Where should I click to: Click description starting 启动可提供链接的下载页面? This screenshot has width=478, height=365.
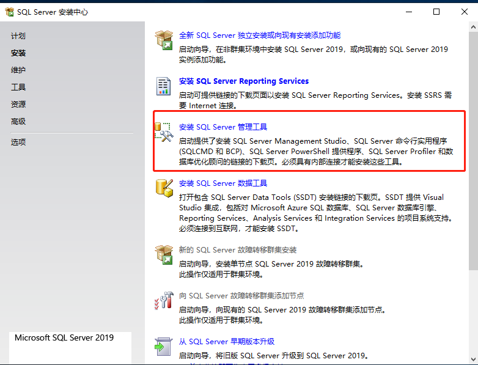tap(315, 100)
